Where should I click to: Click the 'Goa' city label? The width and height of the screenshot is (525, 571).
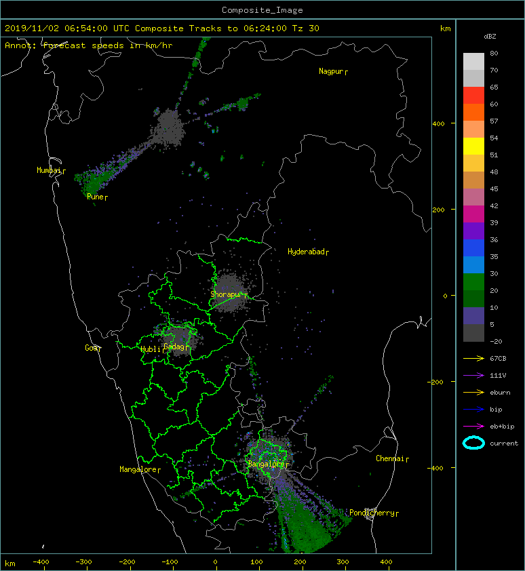92,348
